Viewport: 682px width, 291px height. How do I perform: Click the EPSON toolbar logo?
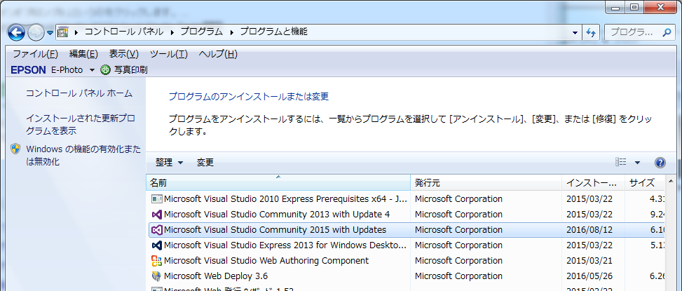click(x=28, y=70)
